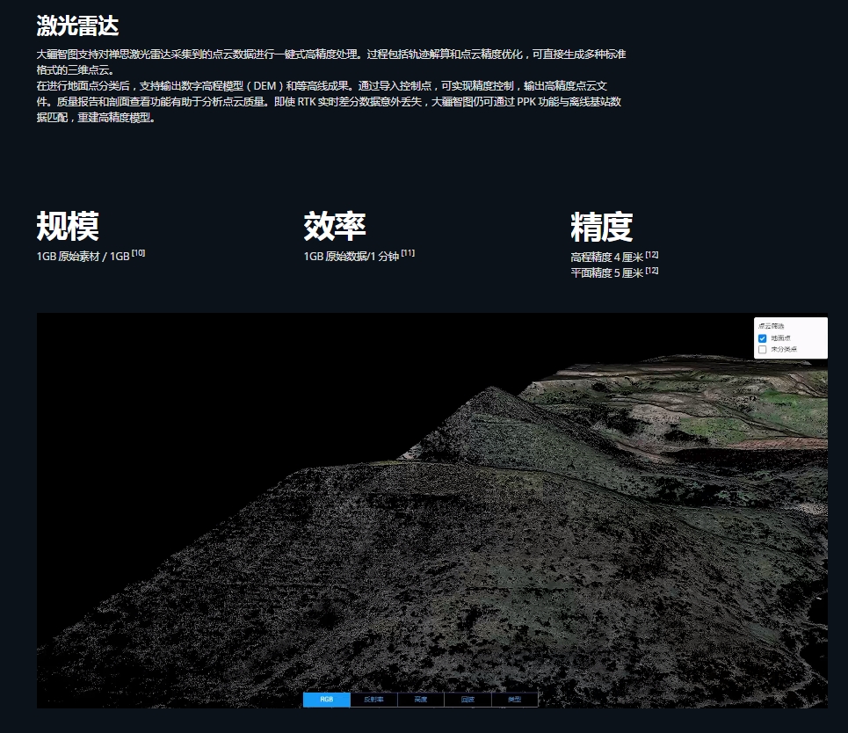848x733 pixels.
Task: Click the 精度 heading
Action: pos(602,227)
